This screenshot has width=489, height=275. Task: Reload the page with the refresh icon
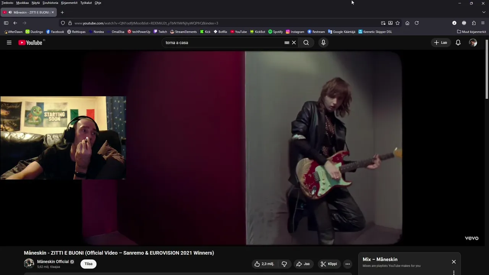coord(417,23)
